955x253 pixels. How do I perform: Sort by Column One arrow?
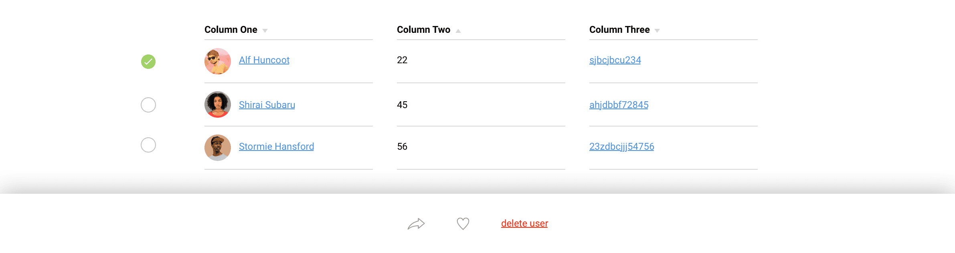click(265, 31)
